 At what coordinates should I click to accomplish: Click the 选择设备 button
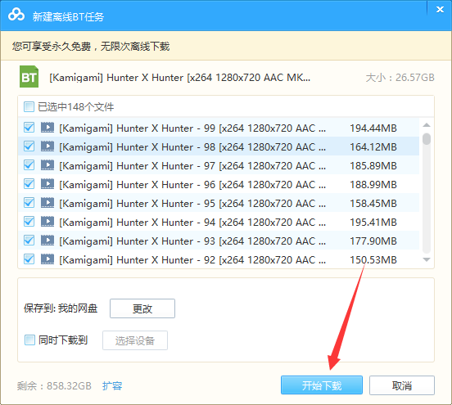tap(135, 340)
